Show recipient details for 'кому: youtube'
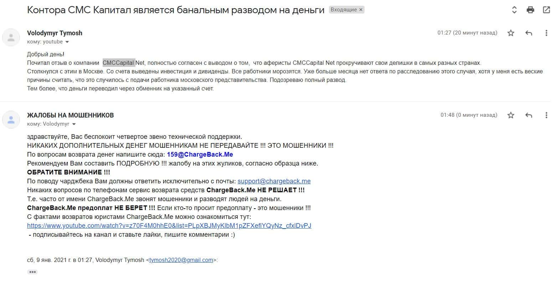This screenshot has height=283, width=557. pyautogui.click(x=67, y=42)
